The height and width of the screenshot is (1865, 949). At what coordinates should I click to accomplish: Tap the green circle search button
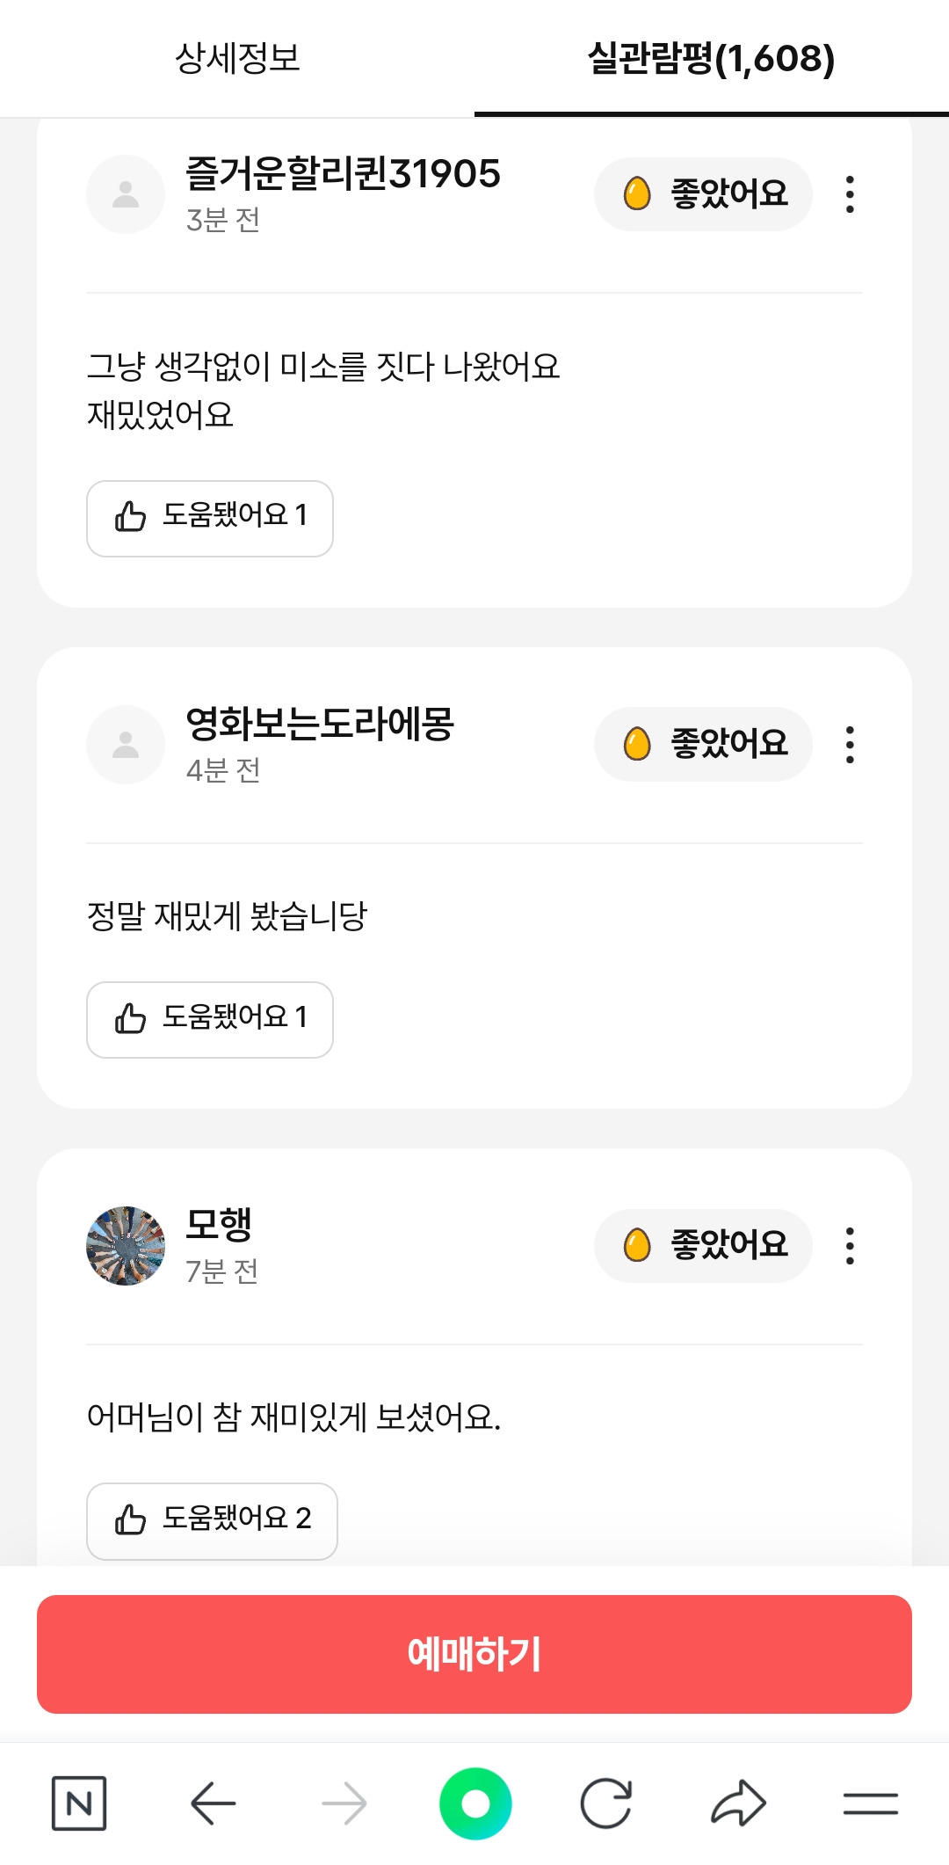click(x=475, y=1803)
